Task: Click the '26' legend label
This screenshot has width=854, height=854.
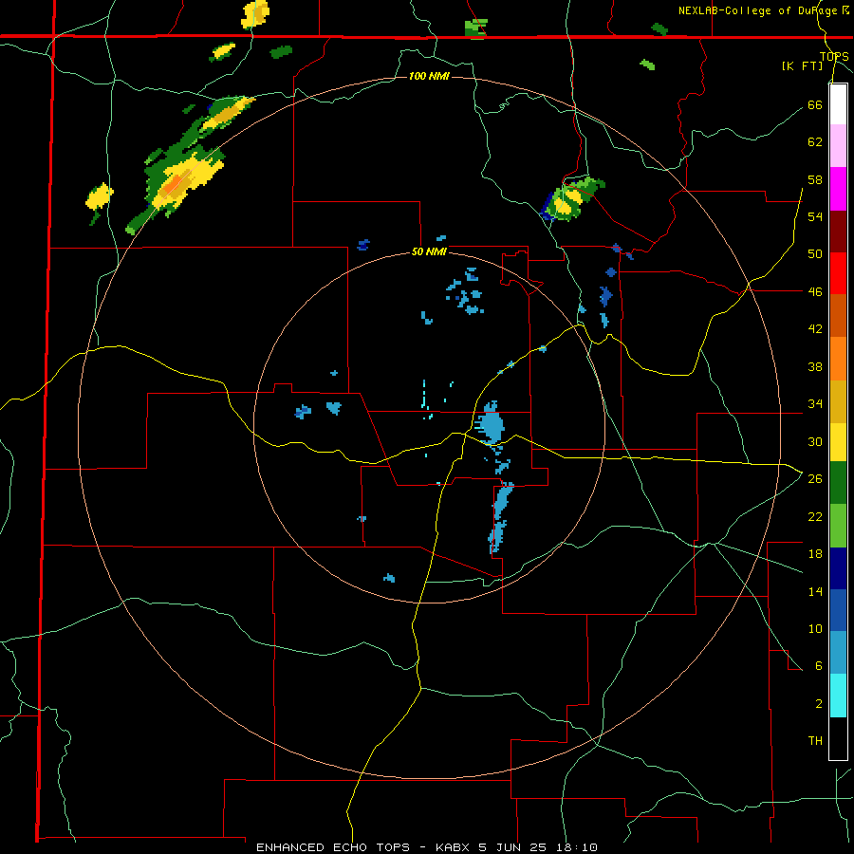Action: 815,479
